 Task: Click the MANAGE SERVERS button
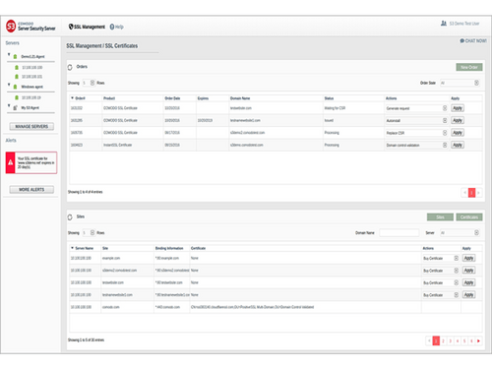[x=31, y=126]
